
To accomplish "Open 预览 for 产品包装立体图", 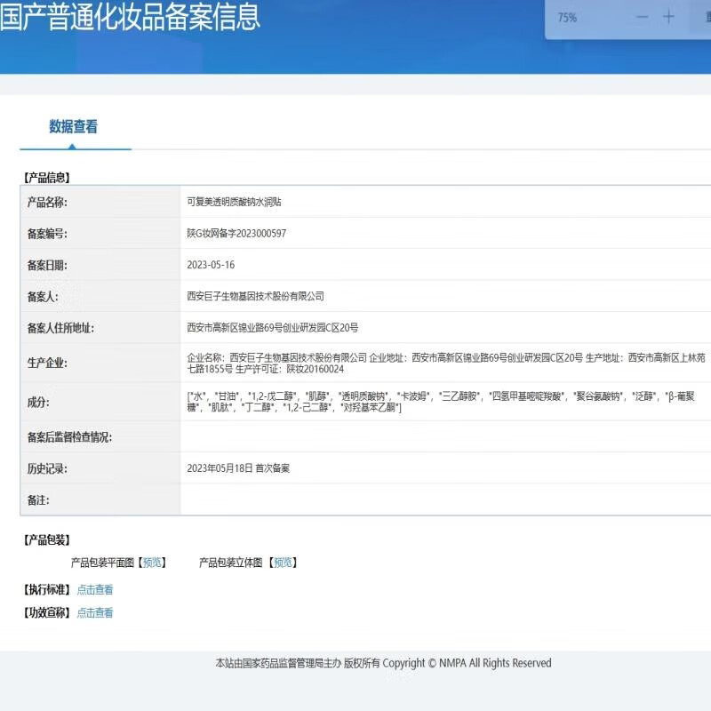I will (x=284, y=563).
